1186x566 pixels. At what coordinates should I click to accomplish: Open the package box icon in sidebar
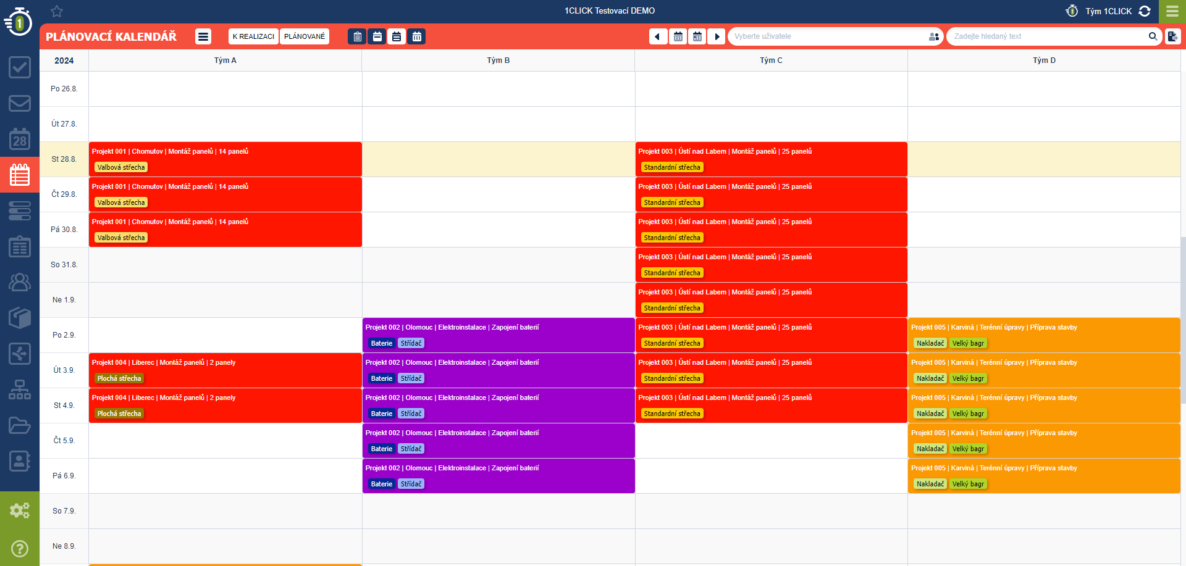click(20, 318)
